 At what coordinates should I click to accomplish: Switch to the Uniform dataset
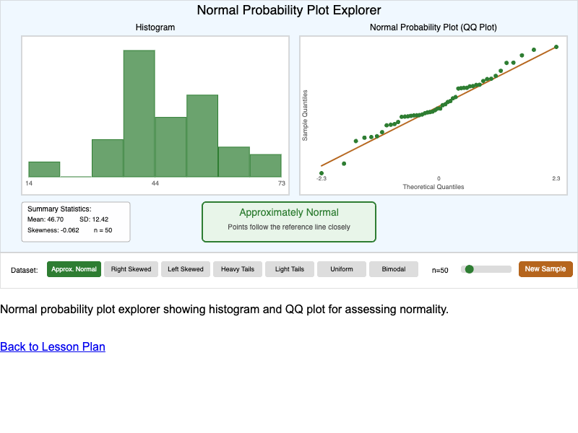coord(341,268)
